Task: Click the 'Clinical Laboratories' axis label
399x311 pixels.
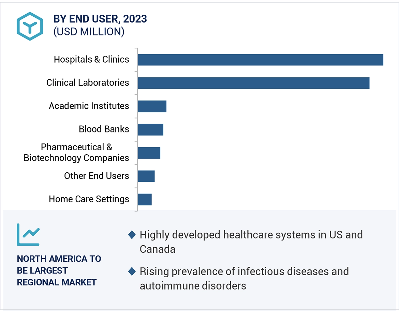Action: [88, 82]
